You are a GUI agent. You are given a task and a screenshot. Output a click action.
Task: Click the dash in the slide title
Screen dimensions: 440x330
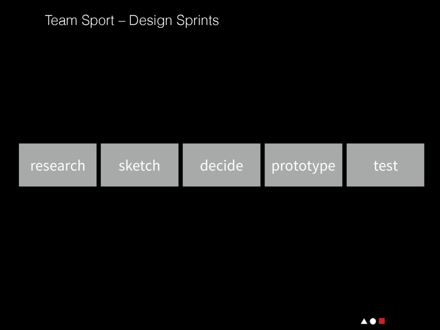point(122,21)
